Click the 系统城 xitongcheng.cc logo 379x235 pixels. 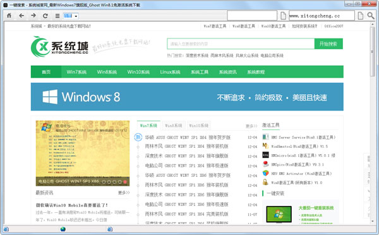pos(60,46)
